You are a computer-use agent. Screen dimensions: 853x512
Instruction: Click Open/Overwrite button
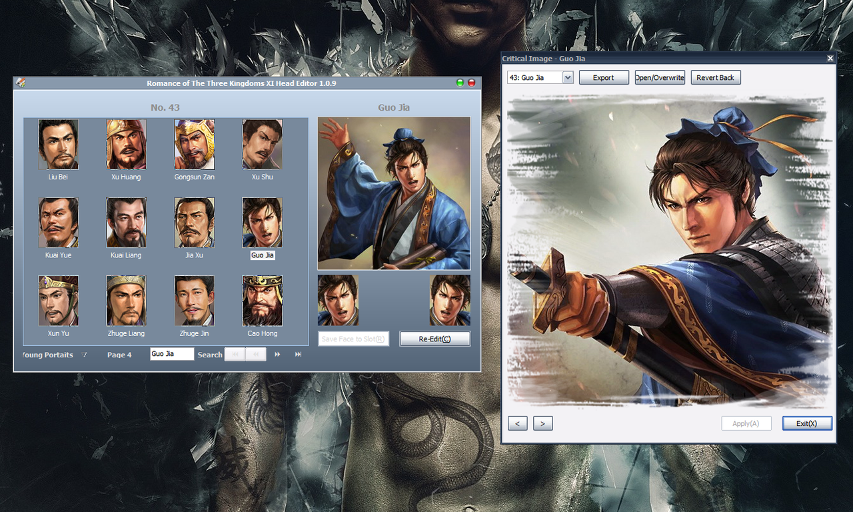[660, 77]
